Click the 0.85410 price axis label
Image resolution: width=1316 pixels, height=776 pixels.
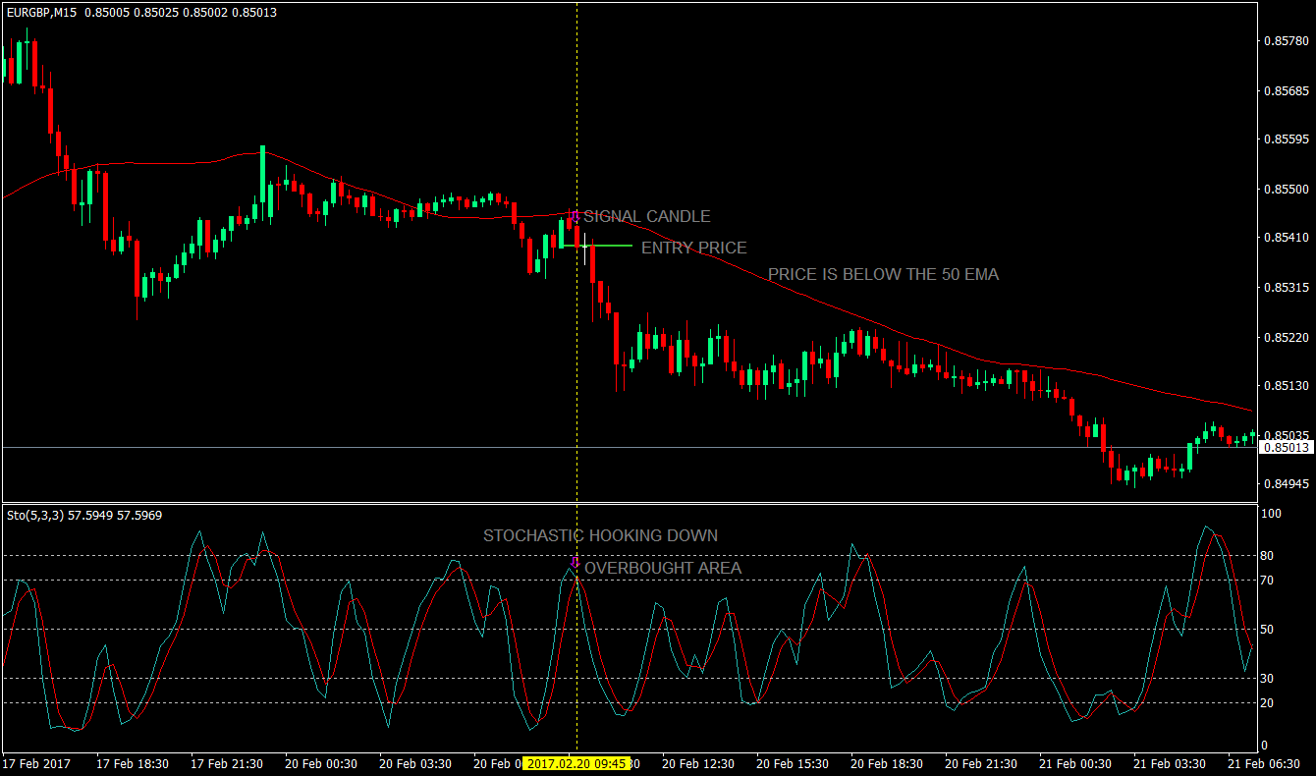(x=1287, y=237)
